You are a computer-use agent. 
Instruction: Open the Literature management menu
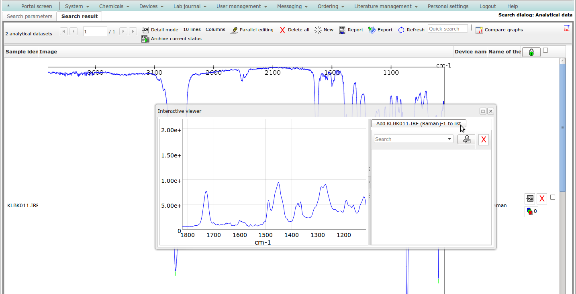[386, 6]
